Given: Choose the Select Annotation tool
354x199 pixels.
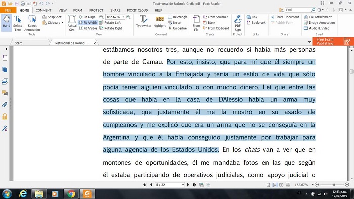Looking at the screenshot, I should pyautogui.click(x=32, y=23).
